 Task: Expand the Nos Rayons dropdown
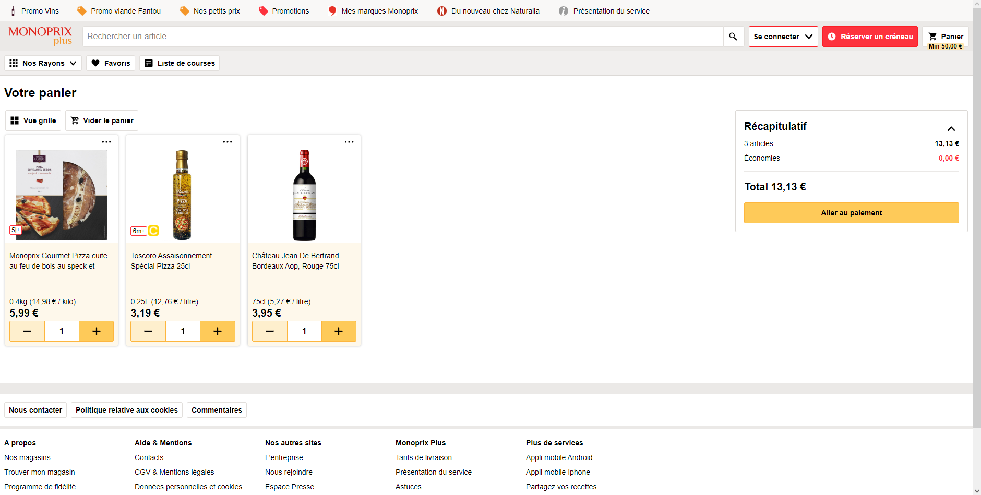[x=43, y=63]
